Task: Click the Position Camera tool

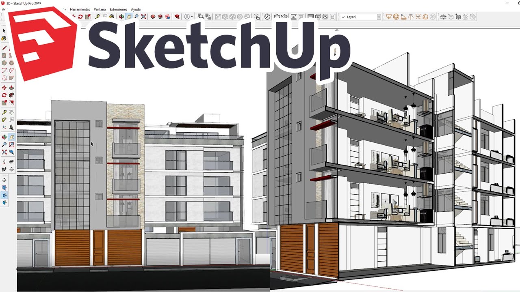Action: (4, 162)
